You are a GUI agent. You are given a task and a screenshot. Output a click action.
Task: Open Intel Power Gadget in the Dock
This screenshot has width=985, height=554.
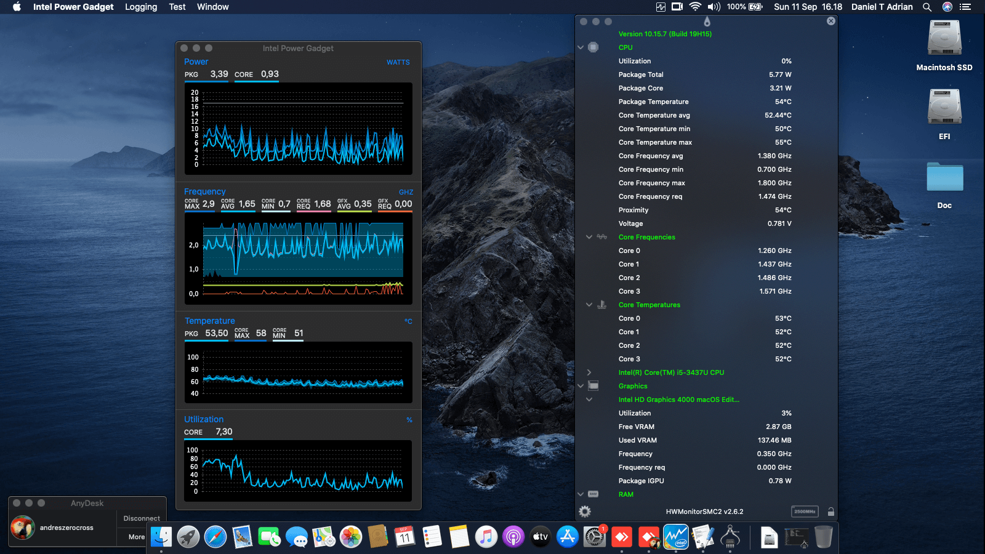(676, 537)
